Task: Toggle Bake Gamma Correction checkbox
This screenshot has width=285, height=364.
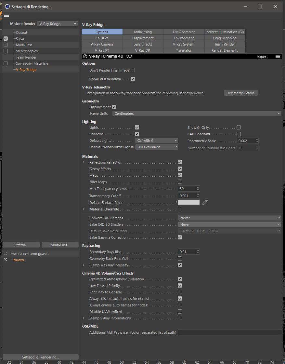Action: click(180, 237)
